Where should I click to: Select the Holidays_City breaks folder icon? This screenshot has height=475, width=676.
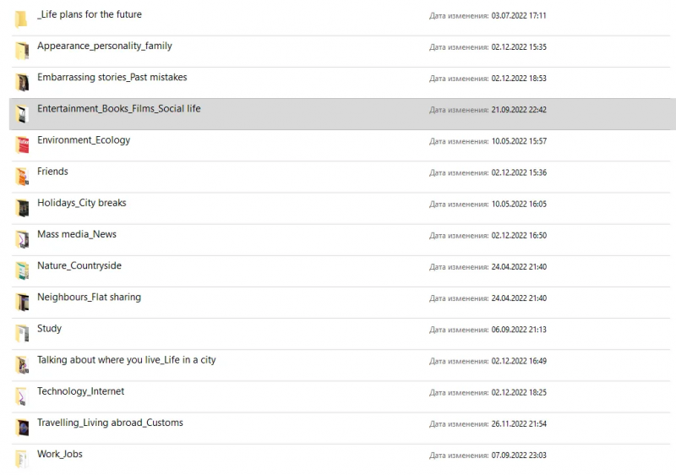pos(22,208)
